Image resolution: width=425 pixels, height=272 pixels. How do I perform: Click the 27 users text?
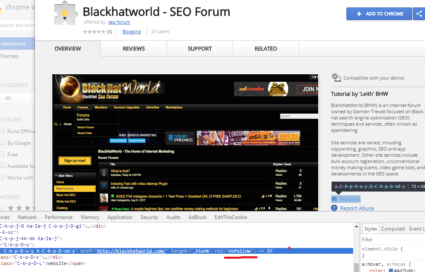[x=160, y=32]
